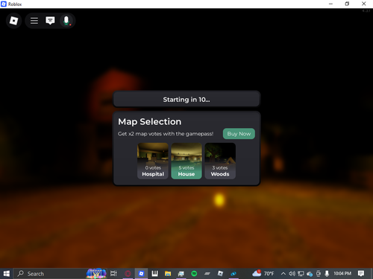Vote for the Hospital map

click(153, 161)
